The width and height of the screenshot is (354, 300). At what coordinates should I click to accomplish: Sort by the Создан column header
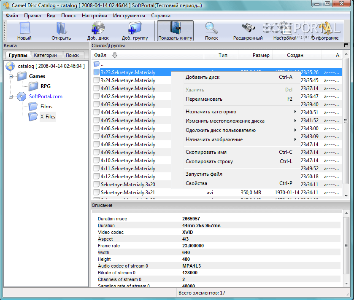297,55
